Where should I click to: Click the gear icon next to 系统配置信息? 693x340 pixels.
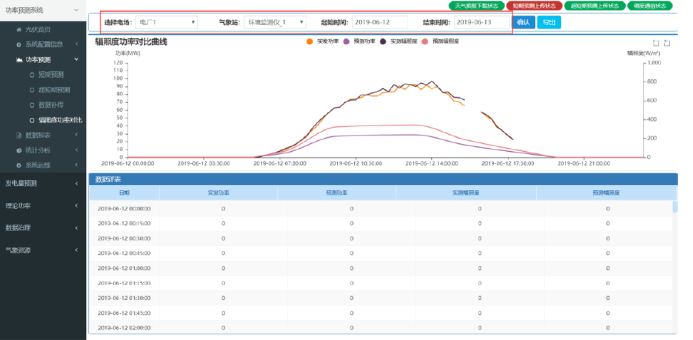point(19,44)
